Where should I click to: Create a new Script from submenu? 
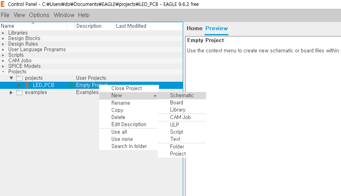pos(182,132)
